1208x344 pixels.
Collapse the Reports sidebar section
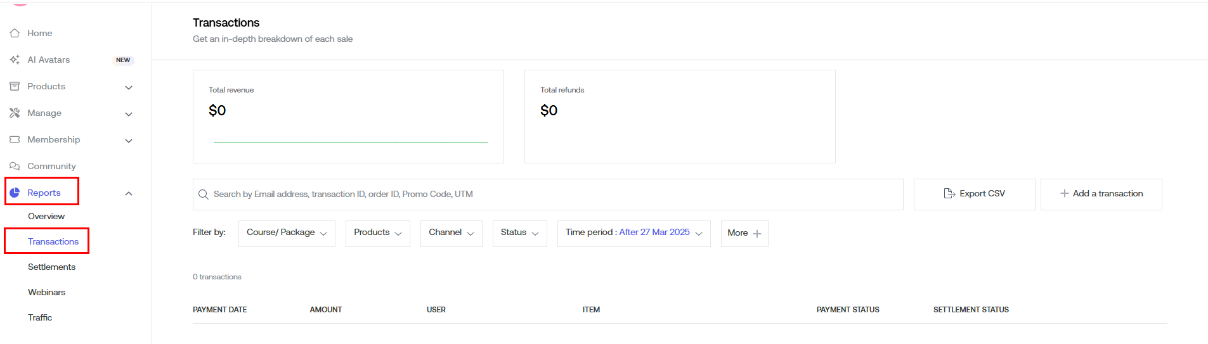point(129,193)
